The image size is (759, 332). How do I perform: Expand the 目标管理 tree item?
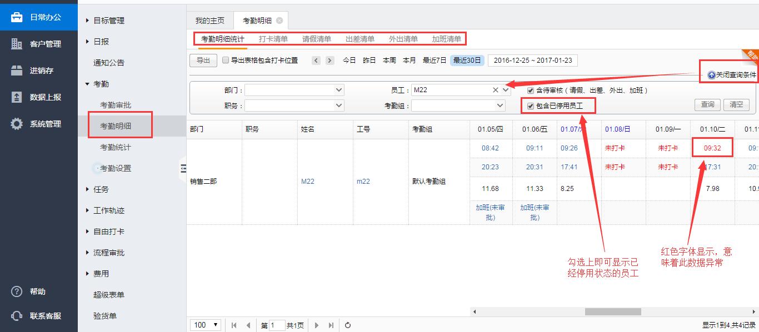87,21
